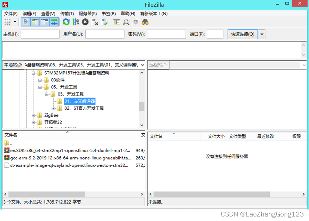Click the local tree vertical scrollbar thumb
The width and height of the screenshot is (309, 221).
click(x=142, y=106)
